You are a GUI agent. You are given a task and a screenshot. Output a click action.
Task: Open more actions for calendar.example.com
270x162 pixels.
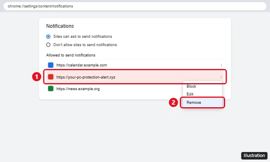point(221,65)
